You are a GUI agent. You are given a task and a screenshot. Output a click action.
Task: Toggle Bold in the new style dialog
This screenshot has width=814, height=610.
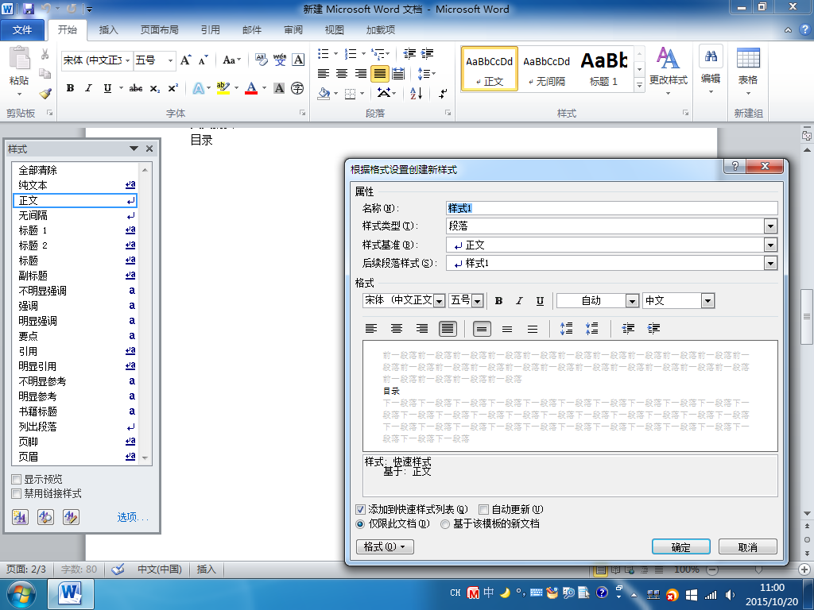[499, 301]
